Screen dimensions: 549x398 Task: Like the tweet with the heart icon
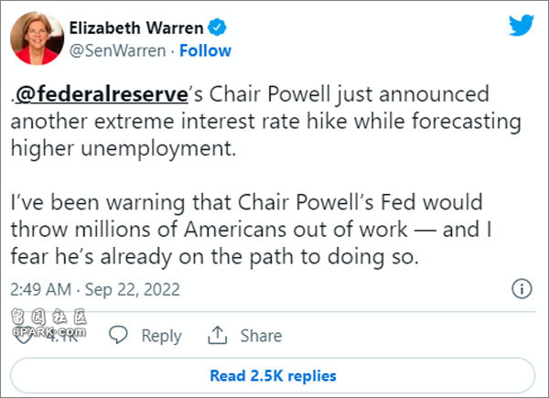(23, 336)
